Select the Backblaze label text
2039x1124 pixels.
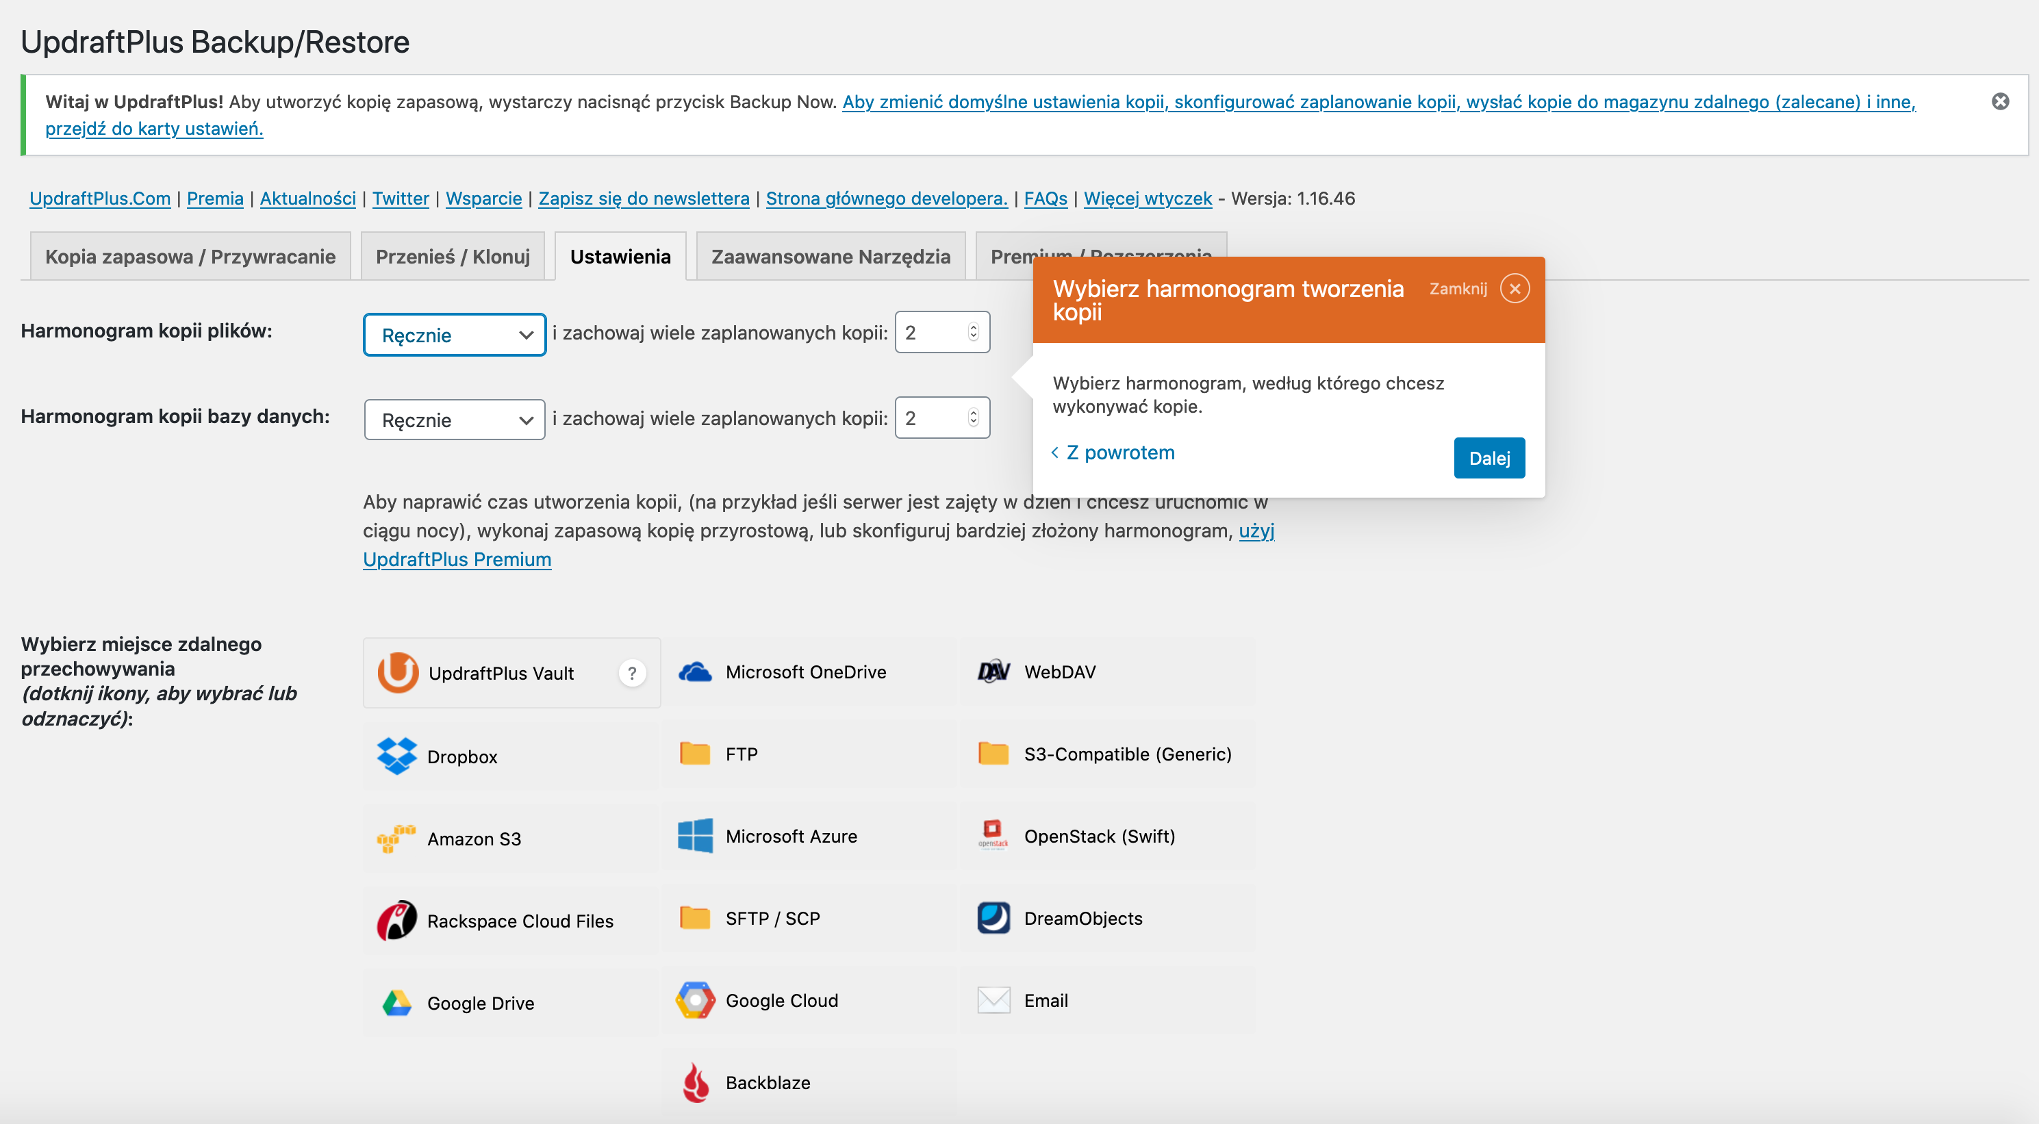pyautogui.click(x=768, y=1082)
